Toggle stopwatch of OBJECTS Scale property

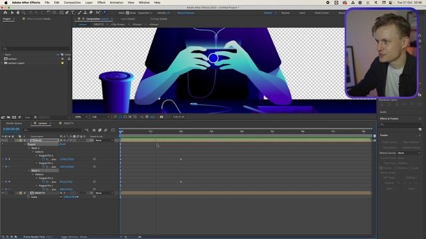[29, 197]
